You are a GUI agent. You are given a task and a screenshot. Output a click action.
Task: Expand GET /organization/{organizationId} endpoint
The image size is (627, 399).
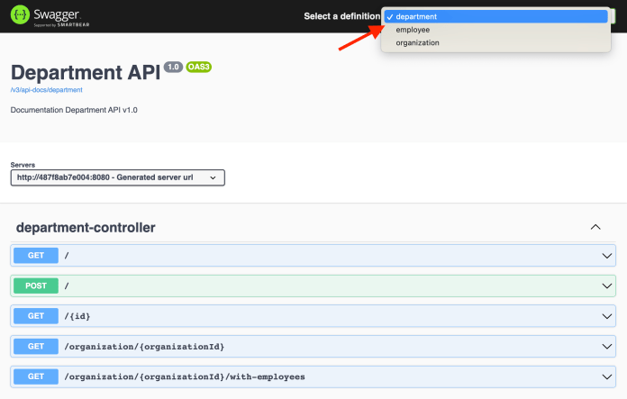[x=313, y=346]
